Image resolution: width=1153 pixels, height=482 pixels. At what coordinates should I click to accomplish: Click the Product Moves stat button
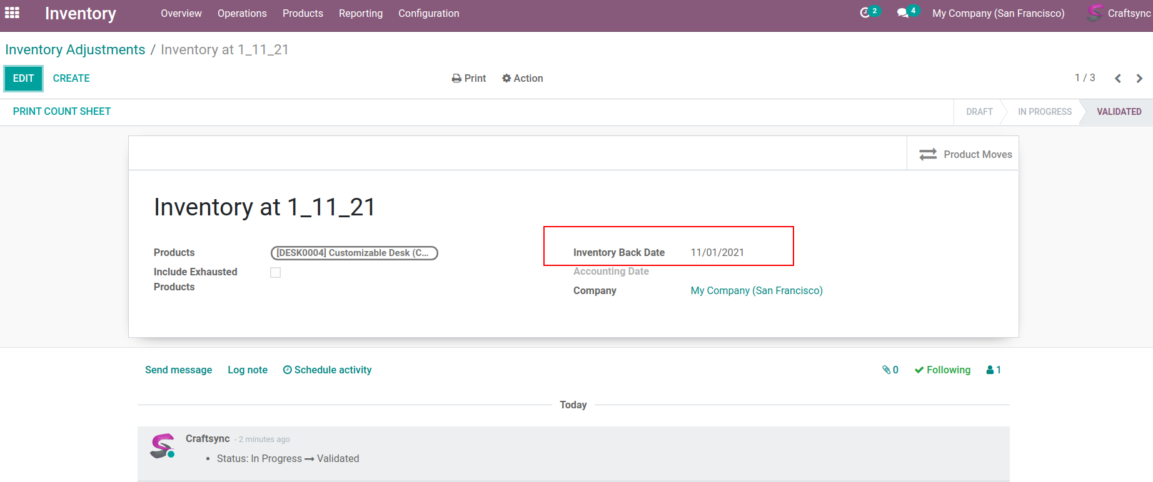coord(964,154)
